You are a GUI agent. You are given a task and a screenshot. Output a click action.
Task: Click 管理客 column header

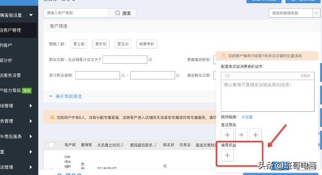click(x=86, y=145)
